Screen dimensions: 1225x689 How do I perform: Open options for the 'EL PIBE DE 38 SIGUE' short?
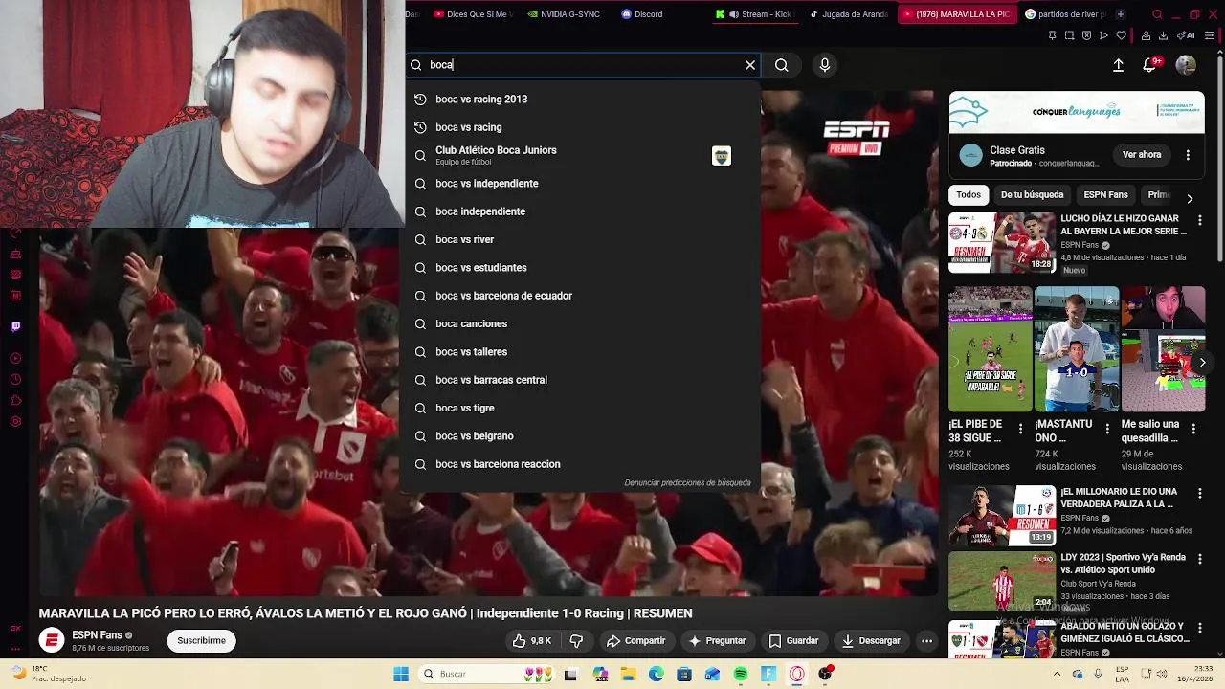coord(1020,429)
